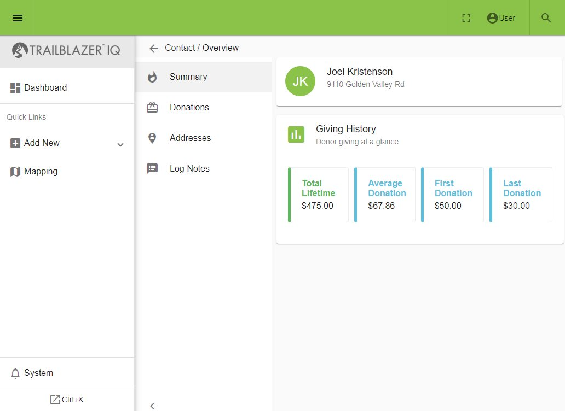The image size is (565, 411).
Task: Click Donor giving at a glance subtitle
Action: (x=357, y=142)
